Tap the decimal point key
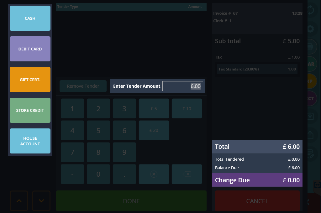 pyautogui.click(x=124, y=174)
